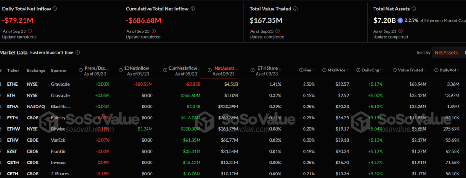Click info icon beside Daily Total Net Inflow
Screen dimensions: 466x178
[55, 9]
